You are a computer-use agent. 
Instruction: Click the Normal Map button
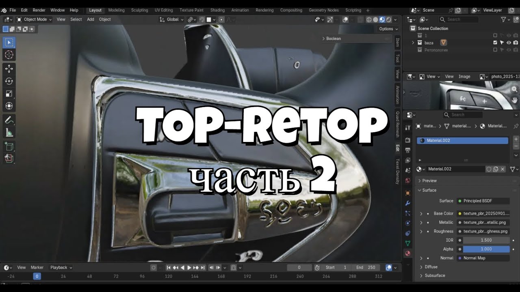pos(483,258)
